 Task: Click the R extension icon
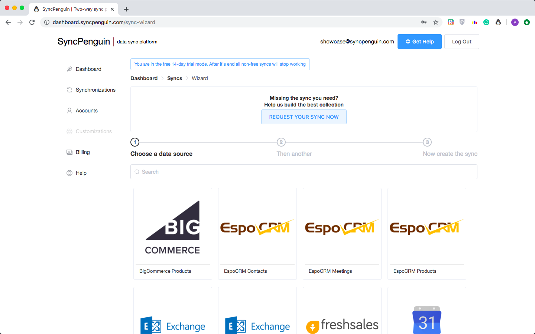pyautogui.click(x=451, y=22)
